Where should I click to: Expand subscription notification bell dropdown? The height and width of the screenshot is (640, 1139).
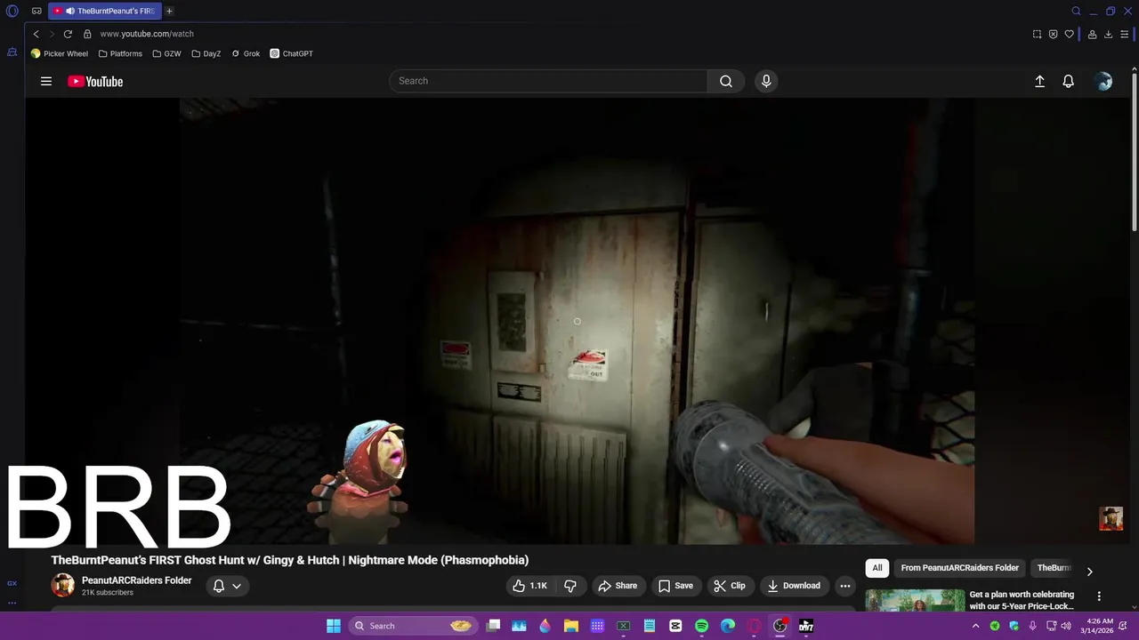[x=227, y=586]
